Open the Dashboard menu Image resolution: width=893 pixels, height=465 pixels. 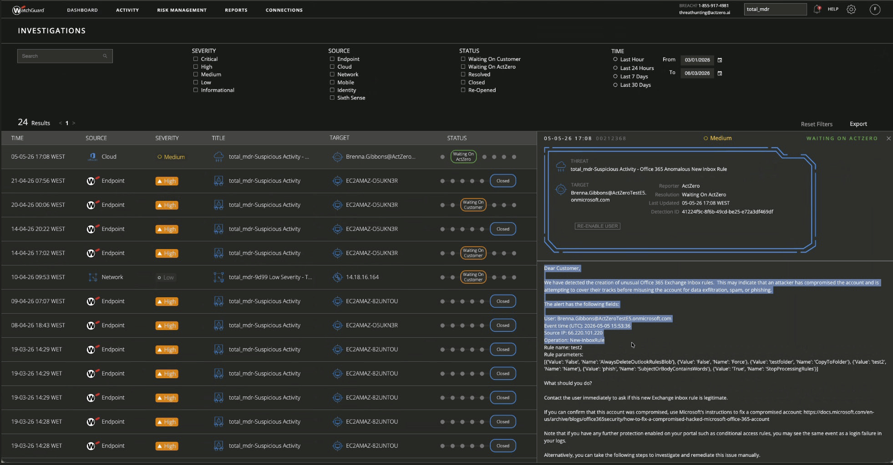82,10
